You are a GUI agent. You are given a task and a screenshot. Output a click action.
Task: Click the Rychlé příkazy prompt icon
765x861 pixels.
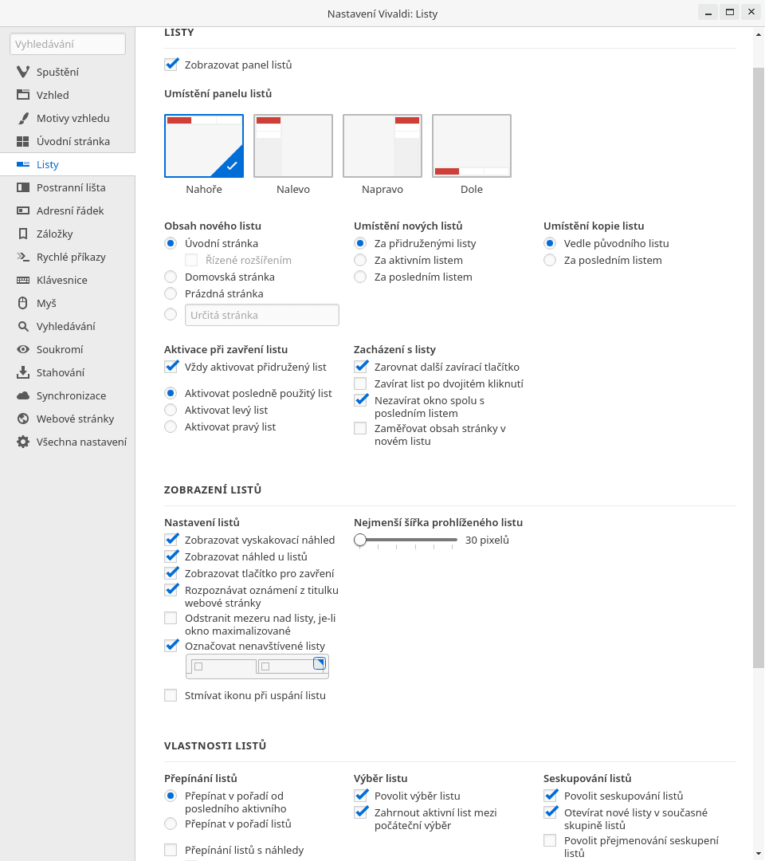[22, 257]
